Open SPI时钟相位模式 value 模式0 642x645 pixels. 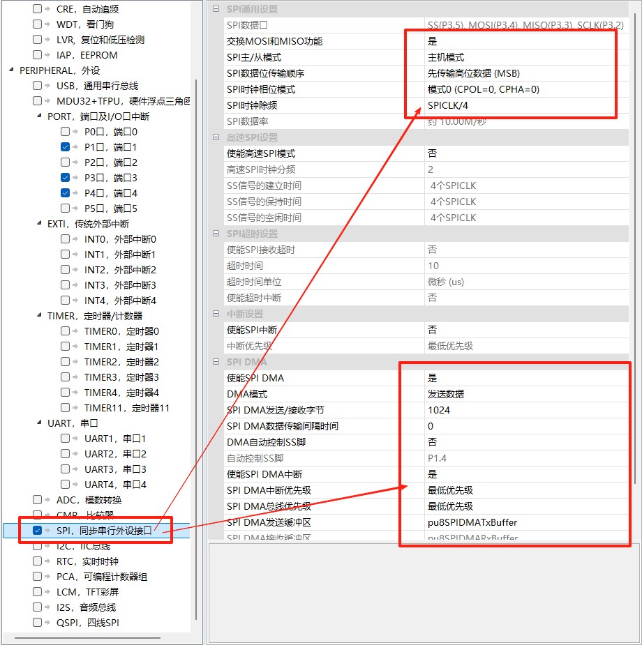526,89
